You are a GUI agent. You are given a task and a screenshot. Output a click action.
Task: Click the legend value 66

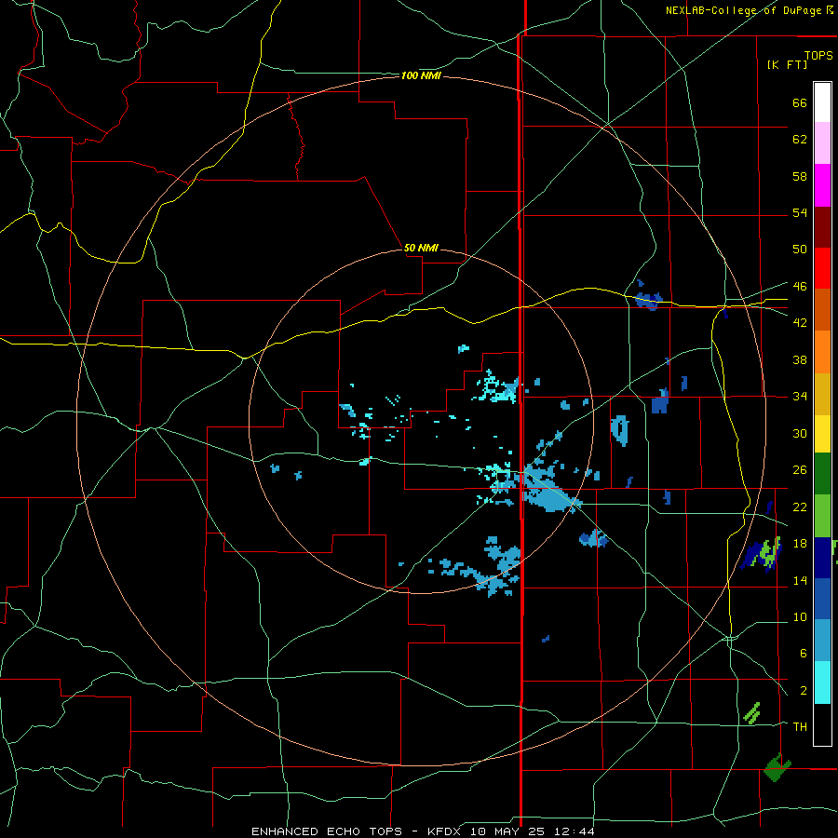click(800, 102)
